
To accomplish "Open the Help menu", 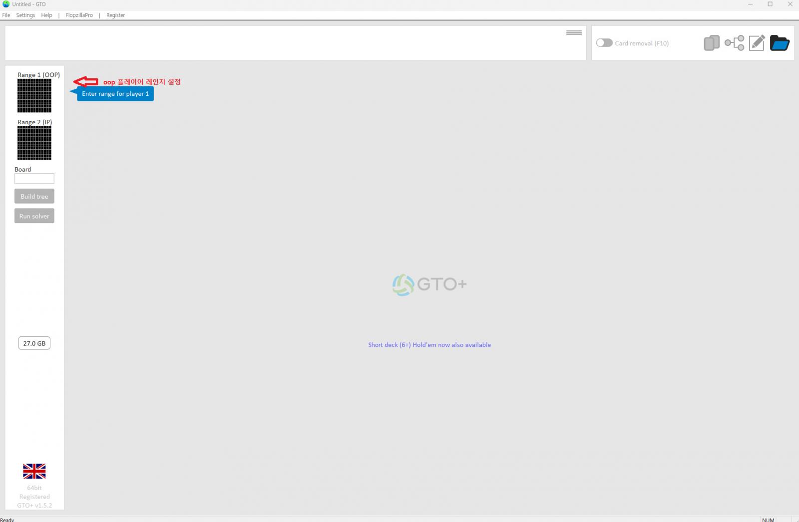I will click(46, 15).
